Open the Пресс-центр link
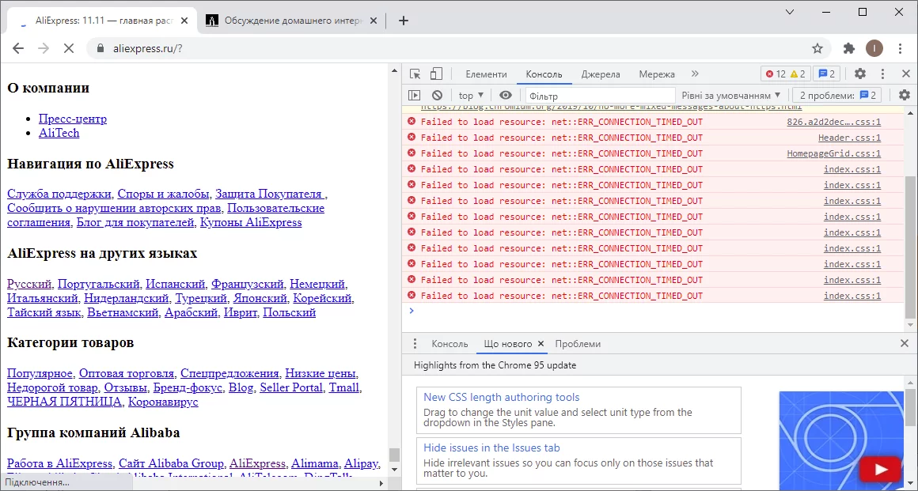 [x=73, y=119]
